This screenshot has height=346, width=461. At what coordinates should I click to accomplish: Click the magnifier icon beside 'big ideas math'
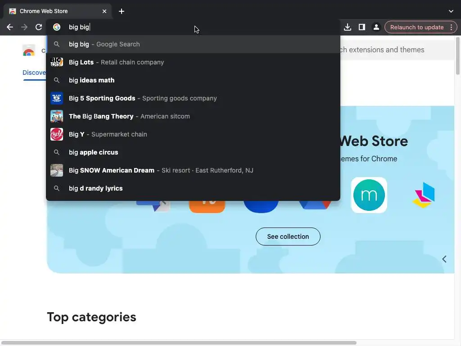pyautogui.click(x=57, y=80)
